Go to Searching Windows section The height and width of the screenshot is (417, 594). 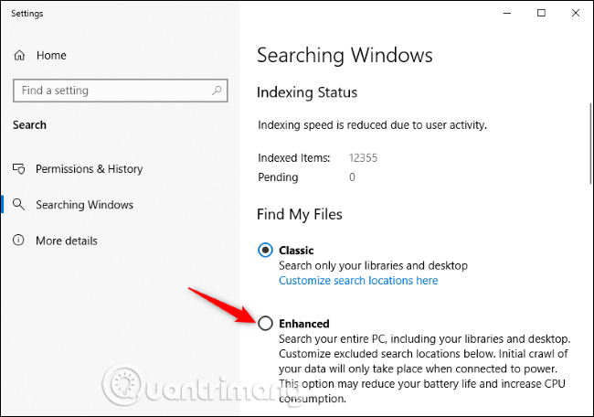click(84, 205)
